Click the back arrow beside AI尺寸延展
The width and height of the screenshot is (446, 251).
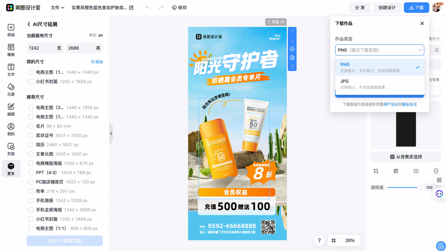pyautogui.click(x=29, y=24)
